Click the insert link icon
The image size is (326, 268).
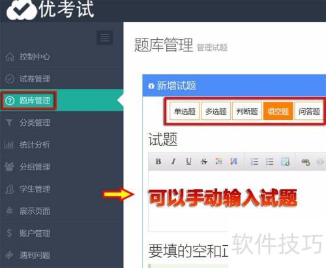pos(306,162)
